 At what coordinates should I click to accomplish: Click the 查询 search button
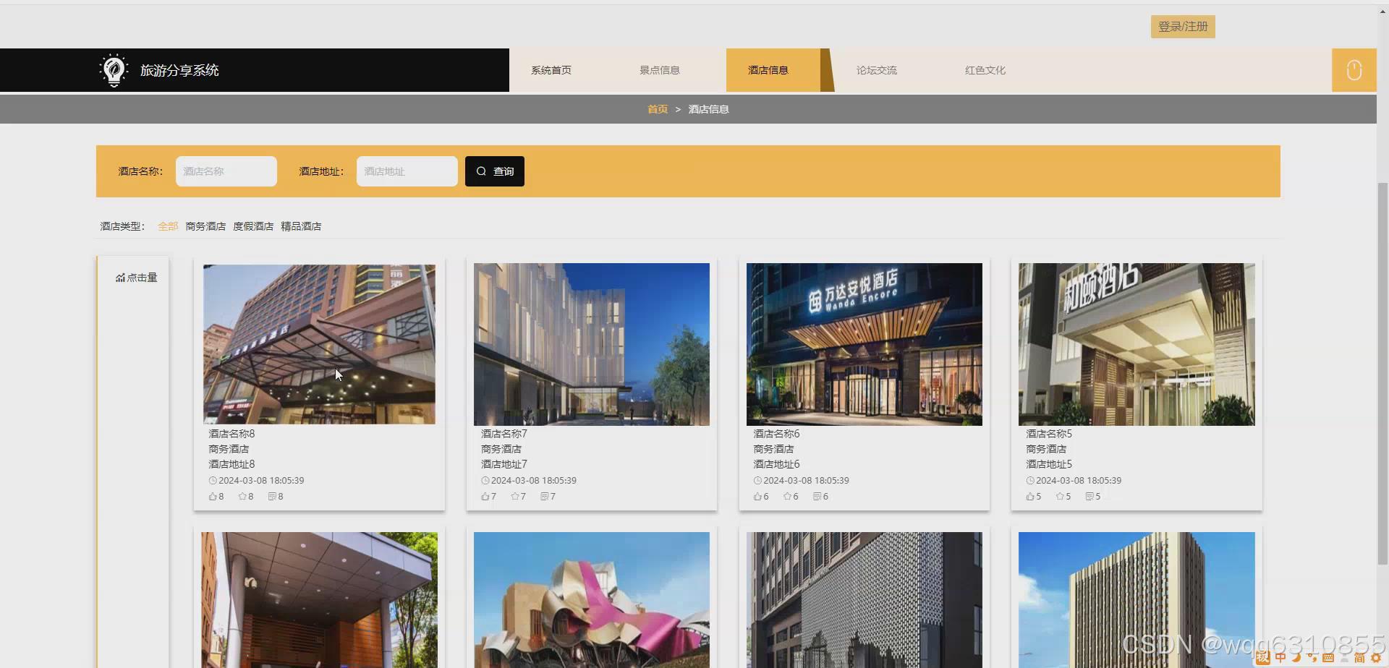pos(495,171)
